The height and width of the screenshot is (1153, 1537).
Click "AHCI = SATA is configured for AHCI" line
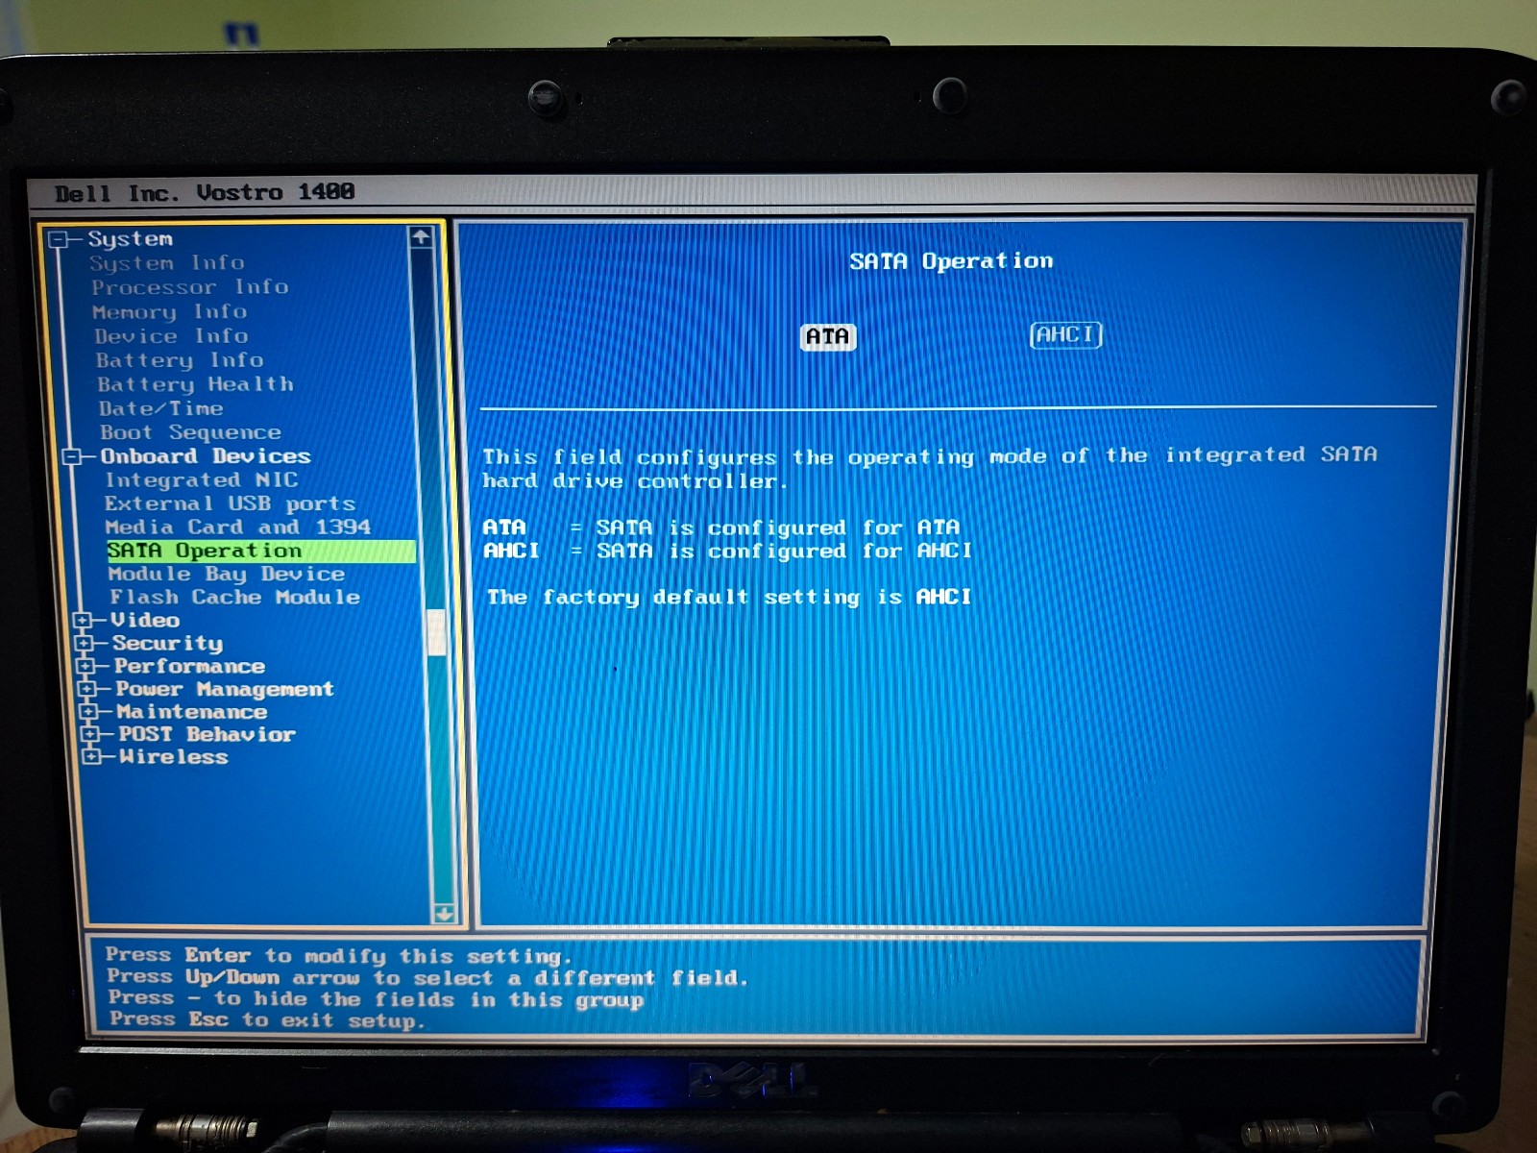point(727,551)
